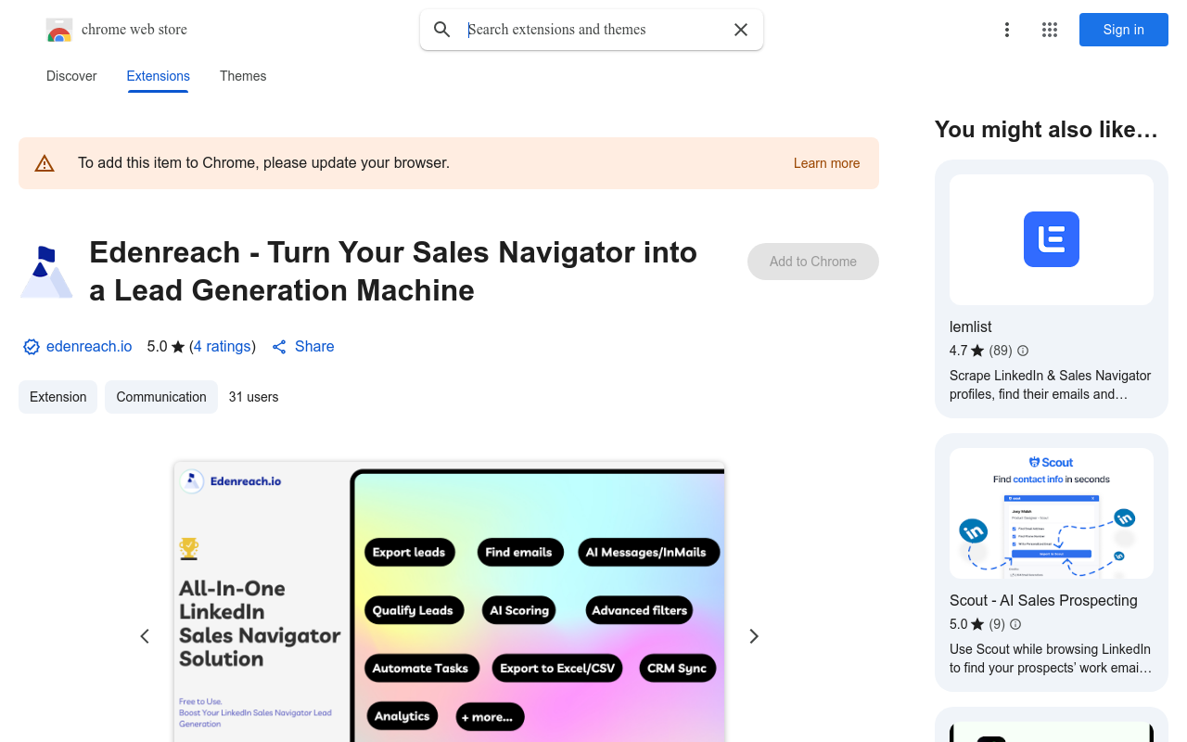Click the 31 users text
Viewport: 1187px width, 742px height.
253,397
